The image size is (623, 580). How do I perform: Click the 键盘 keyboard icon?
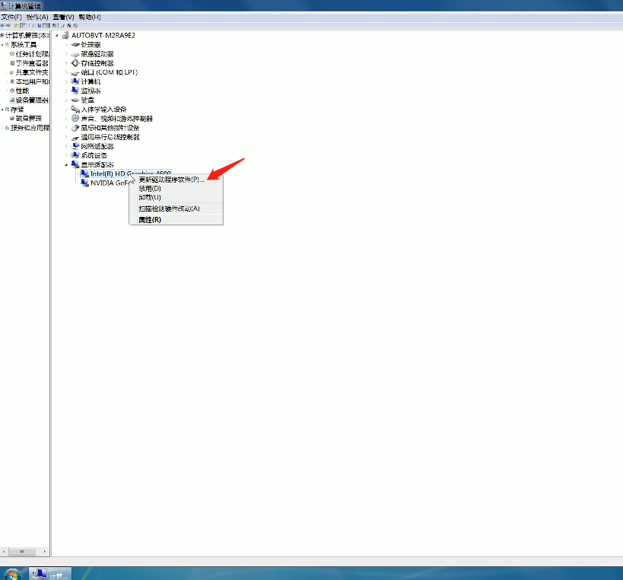pos(75,100)
